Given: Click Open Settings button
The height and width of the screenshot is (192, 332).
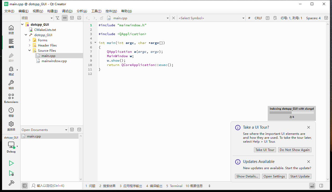Looking at the screenshot, I should pyautogui.click(x=274, y=176).
